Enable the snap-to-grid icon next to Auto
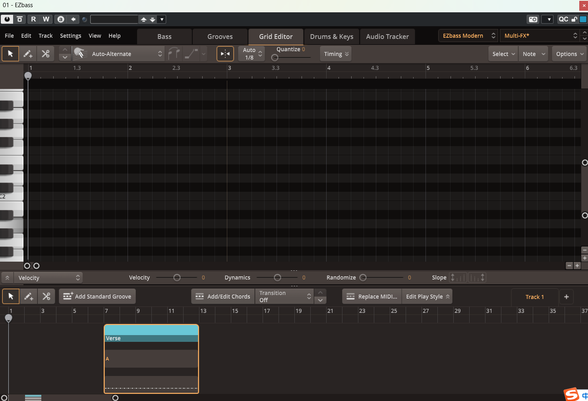Image resolution: width=588 pixels, height=401 pixels. (225, 54)
